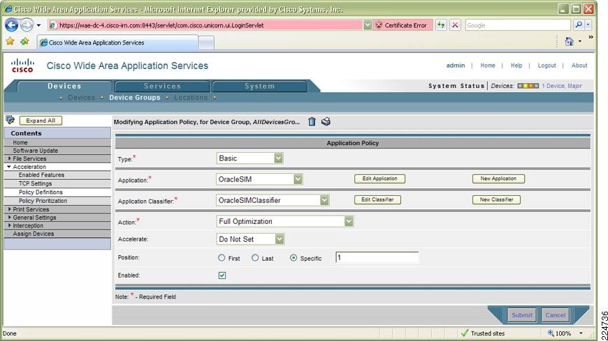
Task: Open TCP Settings under Acceleration
Action: [x=35, y=183]
